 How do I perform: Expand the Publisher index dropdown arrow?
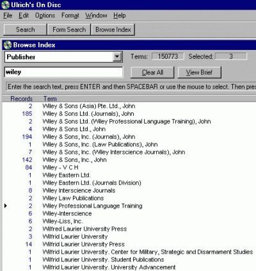point(117,57)
